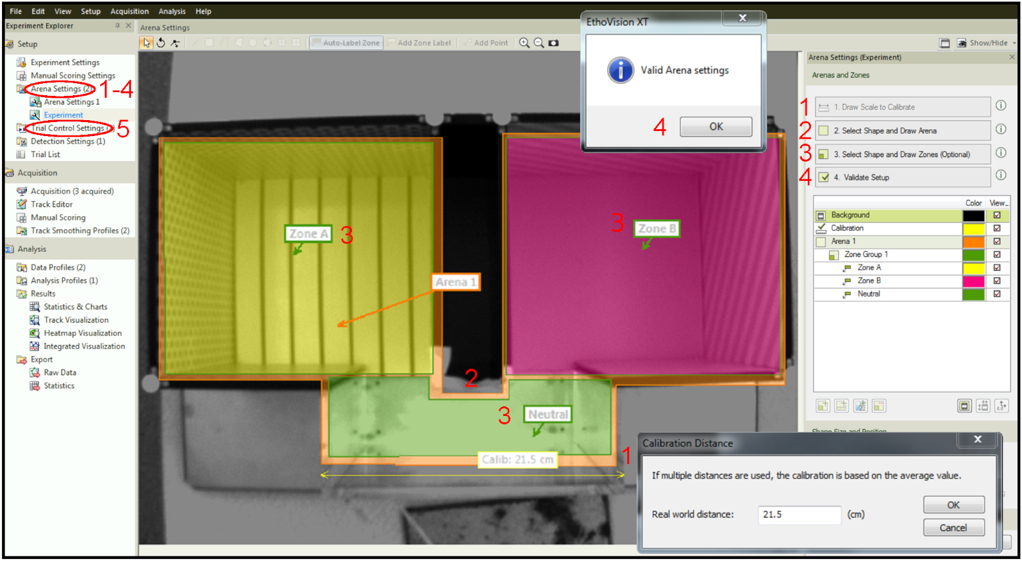Toggle Zone A view checkbox
1022x561 pixels.
tap(997, 268)
